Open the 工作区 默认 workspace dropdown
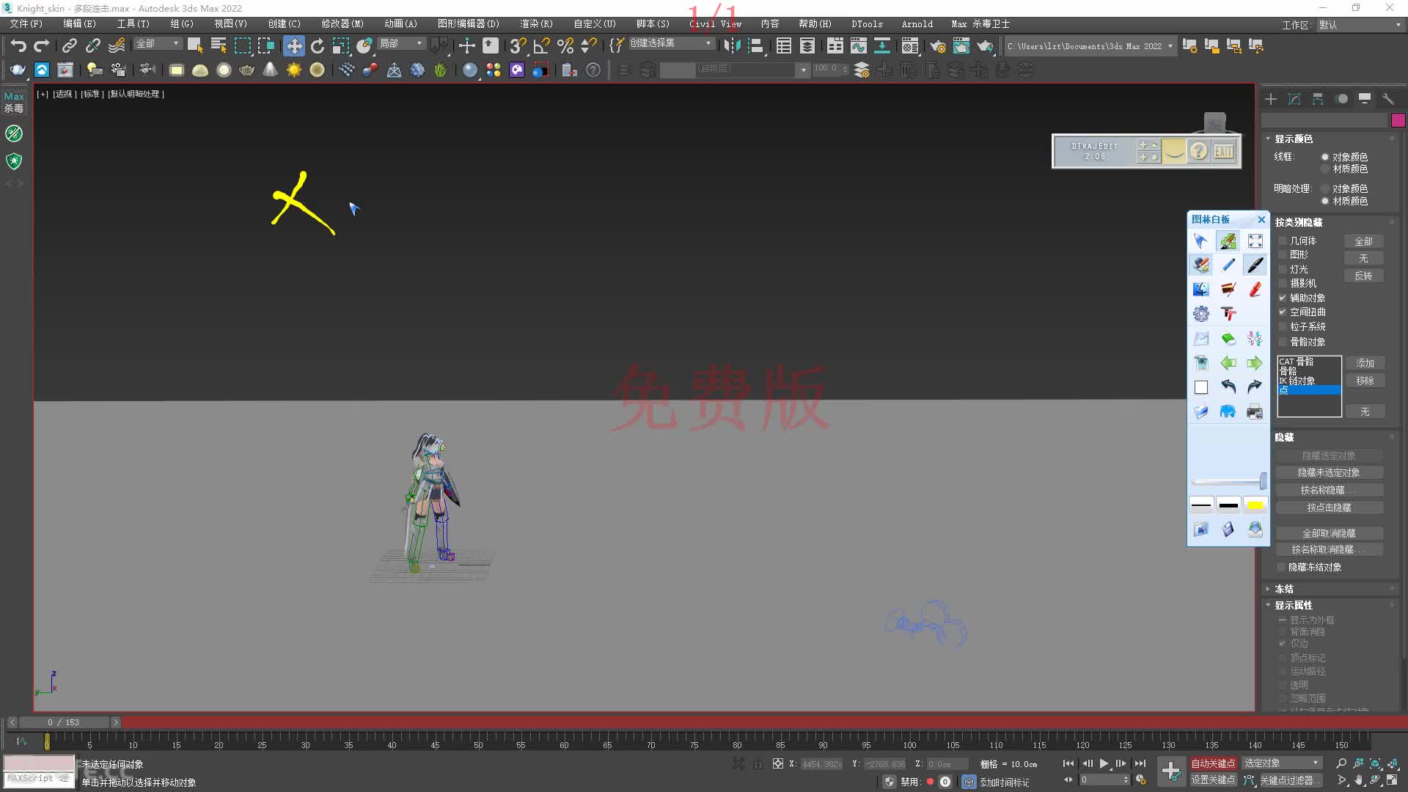The height and width of the screenshot is (792, 1408). pyautogui.click(x=1360, y=25)
